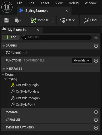Click the Diff icon in toolbar
Image resolution: width=102 pixels, height=135 pixels.
tap(62, 20)
